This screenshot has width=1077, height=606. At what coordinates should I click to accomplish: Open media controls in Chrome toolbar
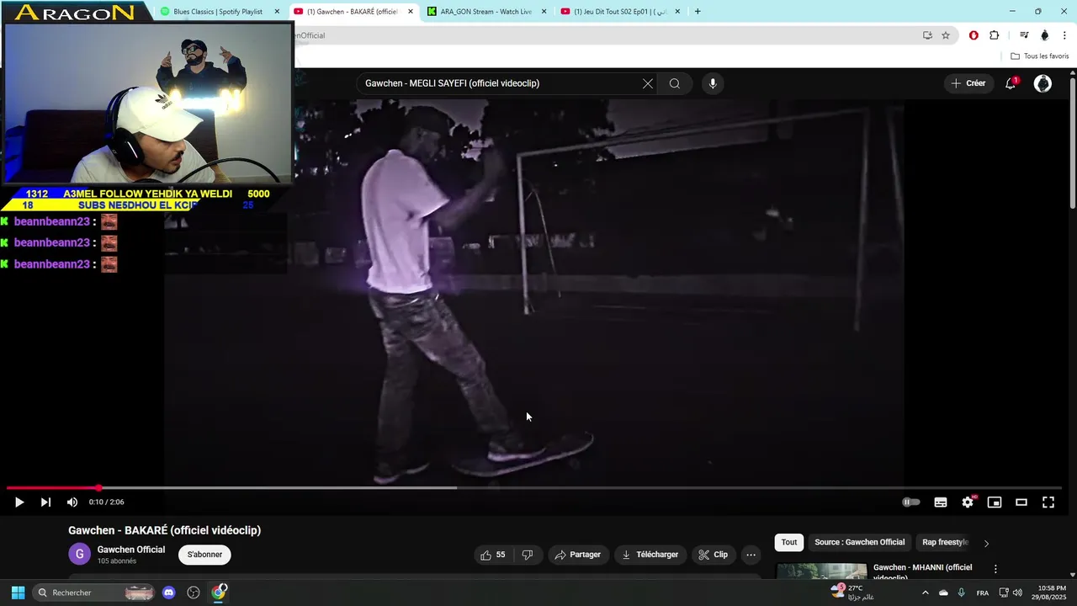1024,35
